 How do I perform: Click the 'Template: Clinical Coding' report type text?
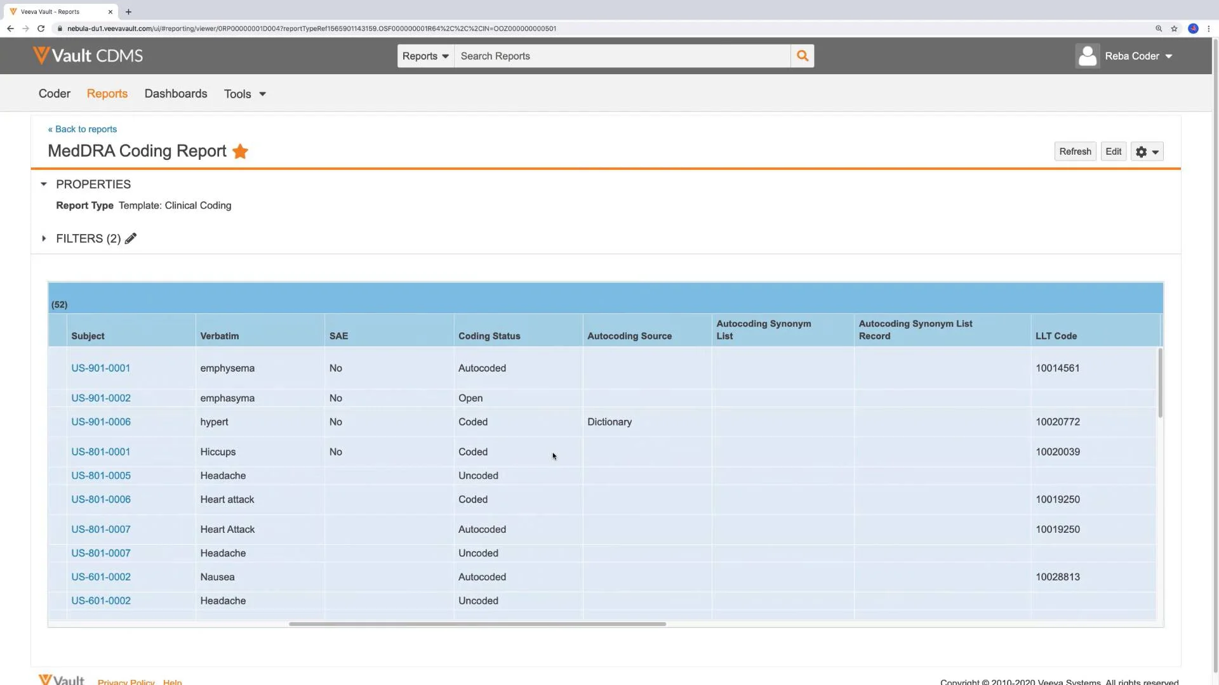175,205
